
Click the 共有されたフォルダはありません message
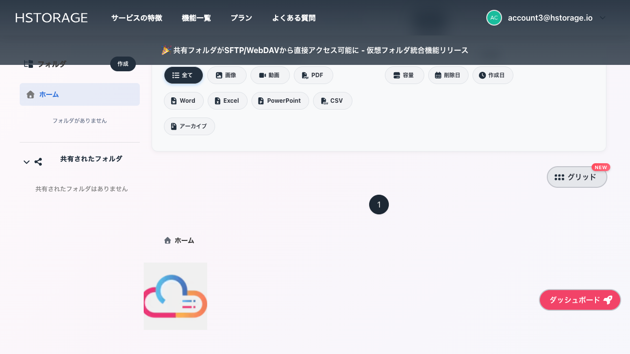point(82,189)
